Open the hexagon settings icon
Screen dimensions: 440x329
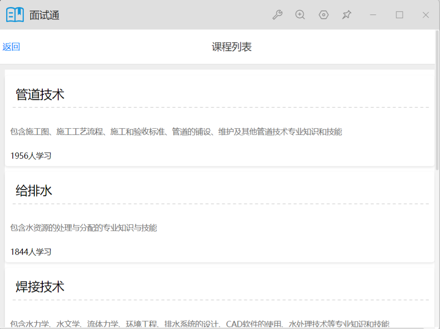pos(324,15)
